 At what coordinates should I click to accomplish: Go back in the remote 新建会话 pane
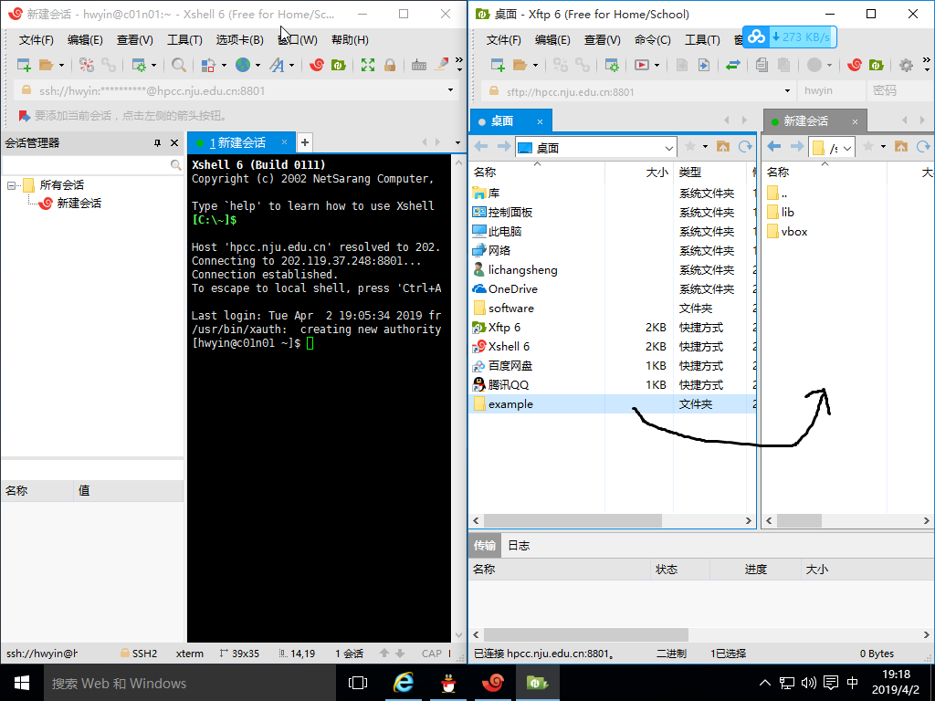click(774, 147)
